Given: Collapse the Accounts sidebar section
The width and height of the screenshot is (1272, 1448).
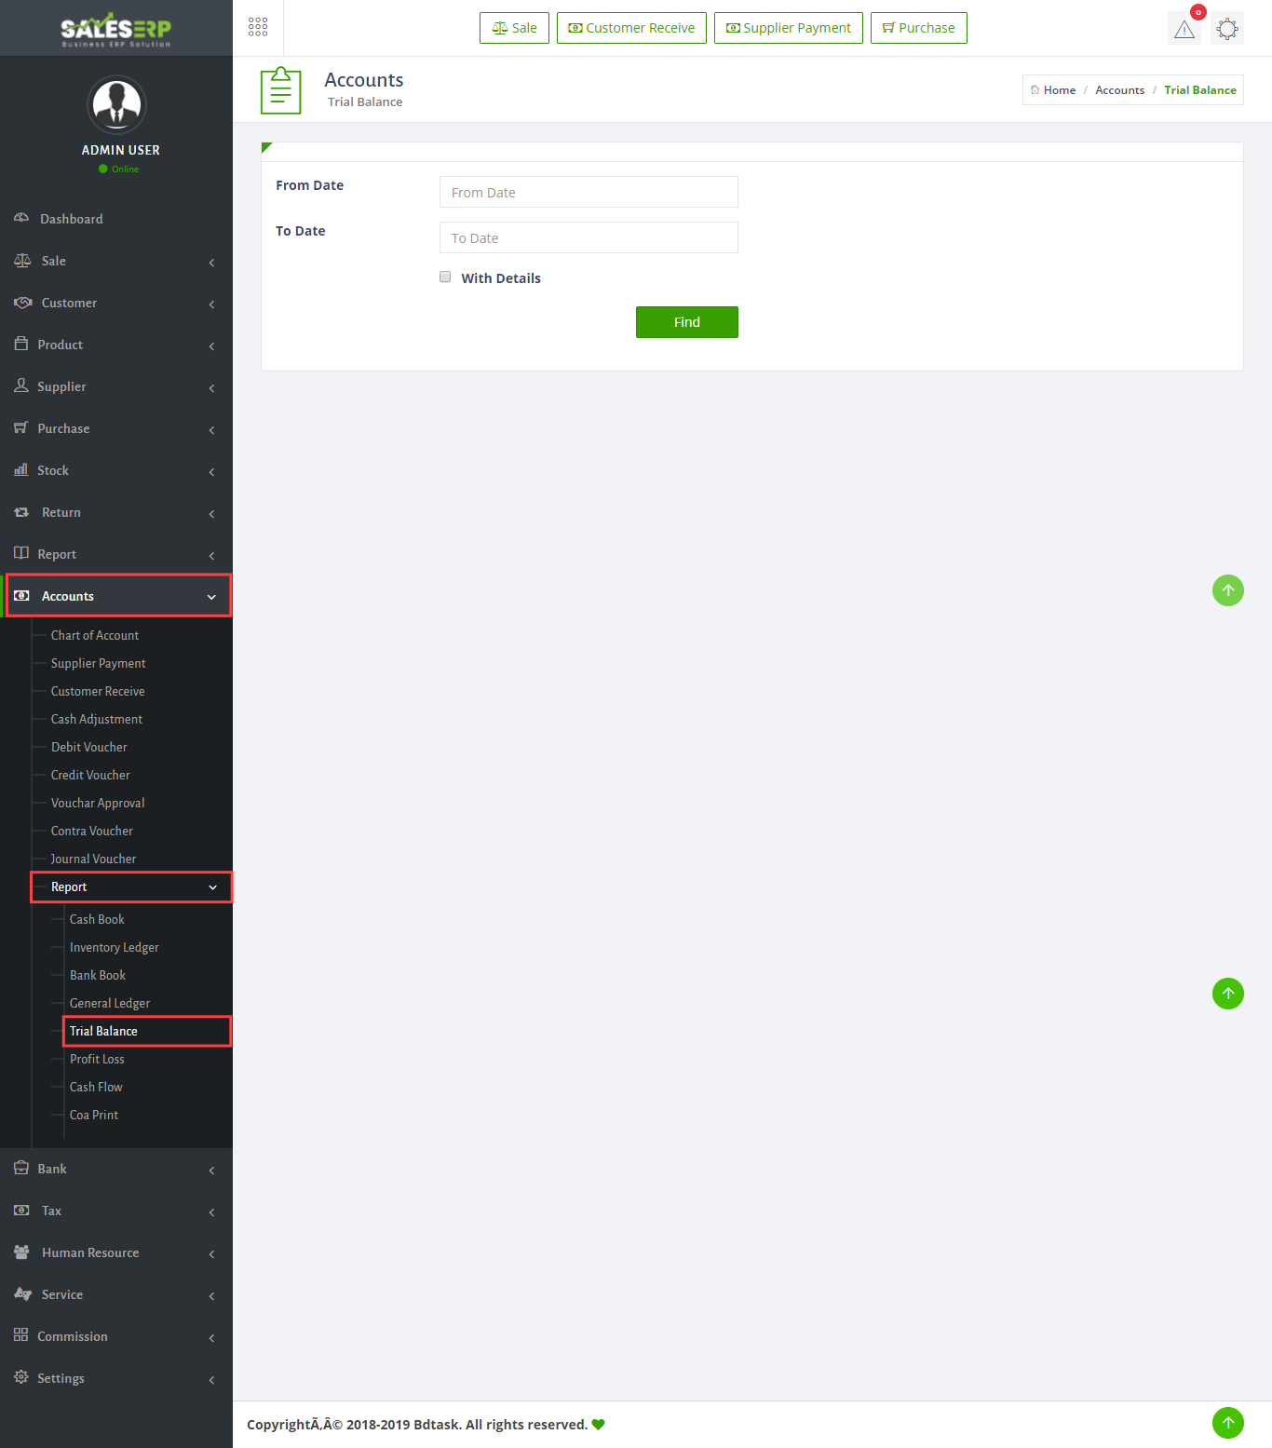Looking at the screenshot, I should coord(118,596).
